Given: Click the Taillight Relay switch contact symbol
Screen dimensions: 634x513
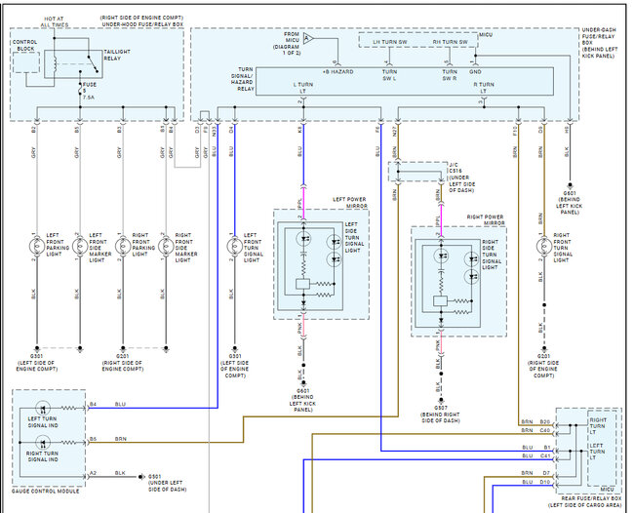Looking at the screenshot, I should pos(94,63).
